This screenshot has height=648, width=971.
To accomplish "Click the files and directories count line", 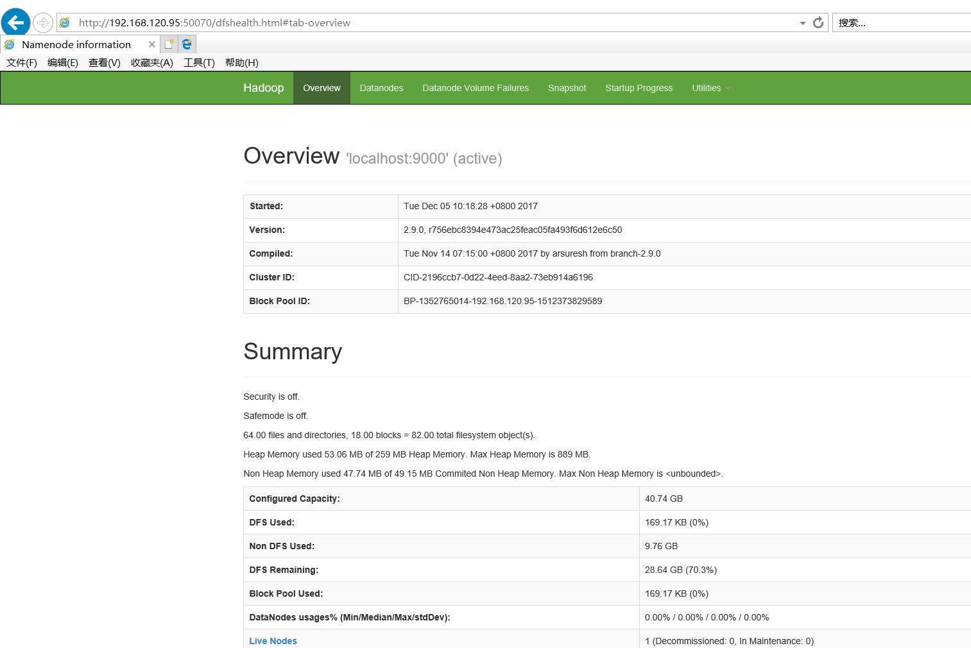I will pyautogui.click(x=390, y=435).
